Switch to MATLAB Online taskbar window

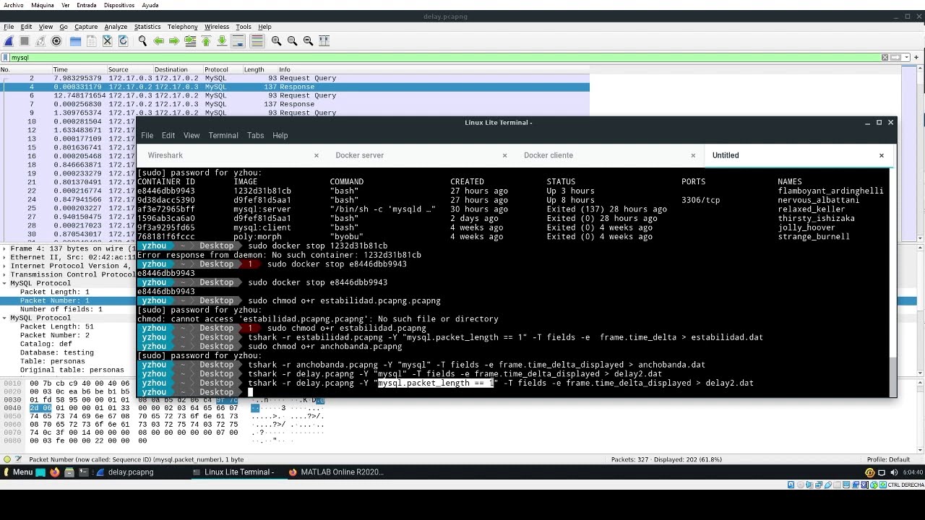click(x=336, y=472)
